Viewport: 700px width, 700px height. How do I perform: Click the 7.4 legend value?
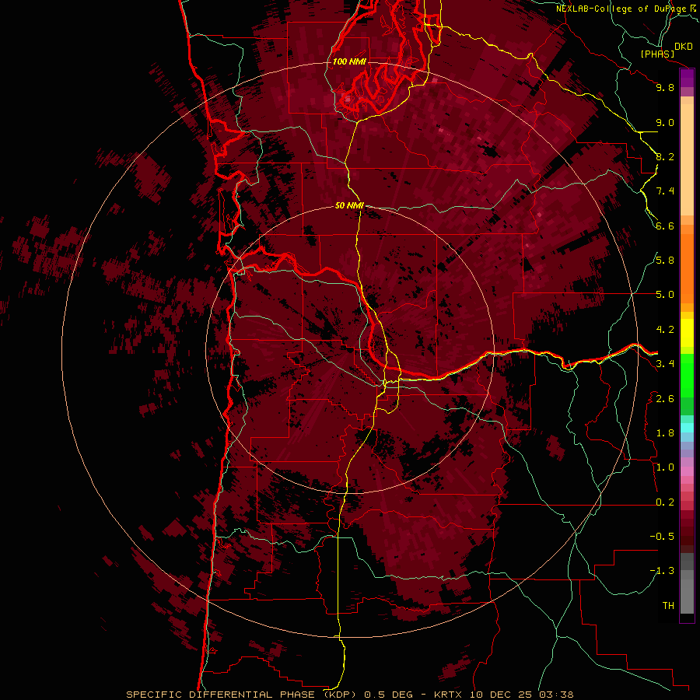pos(665,191)
